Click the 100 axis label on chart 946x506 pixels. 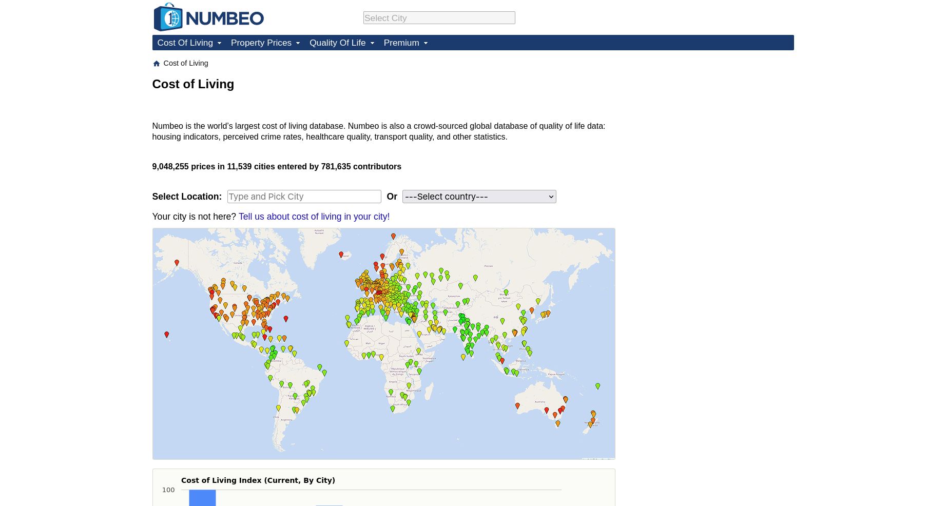click(168, 490)
